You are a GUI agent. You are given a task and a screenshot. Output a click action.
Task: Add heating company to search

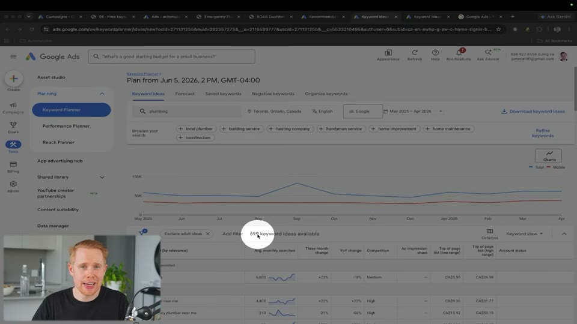(290, 128)
